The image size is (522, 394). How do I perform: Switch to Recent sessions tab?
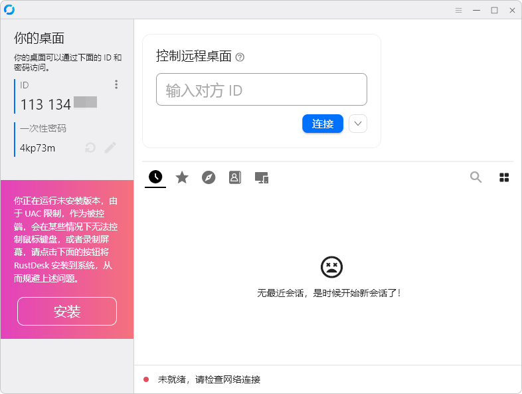[x=155, y=177]
